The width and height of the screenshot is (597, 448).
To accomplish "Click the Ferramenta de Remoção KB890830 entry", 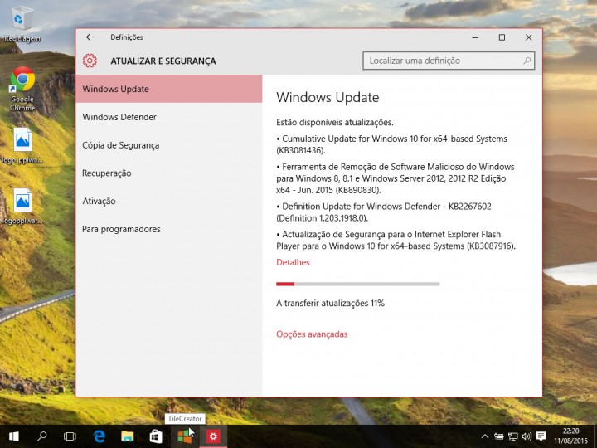I will point(396,178).
